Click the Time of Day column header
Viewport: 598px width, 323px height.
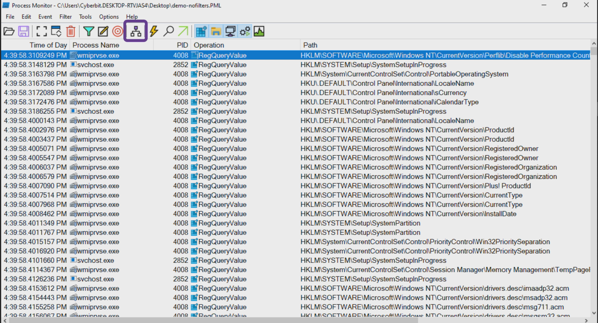pyautogui.click(x=35, y=45)
